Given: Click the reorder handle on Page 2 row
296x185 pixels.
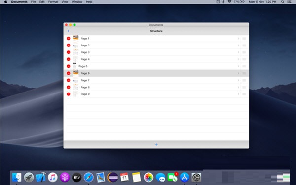Looking at the screenshot, I should [244, 46].
